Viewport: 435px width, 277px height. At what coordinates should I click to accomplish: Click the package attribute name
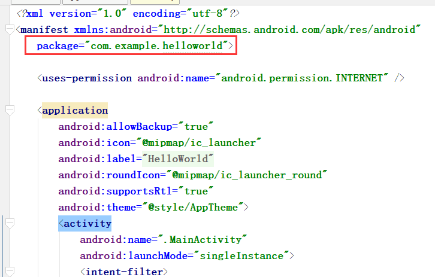58,46
